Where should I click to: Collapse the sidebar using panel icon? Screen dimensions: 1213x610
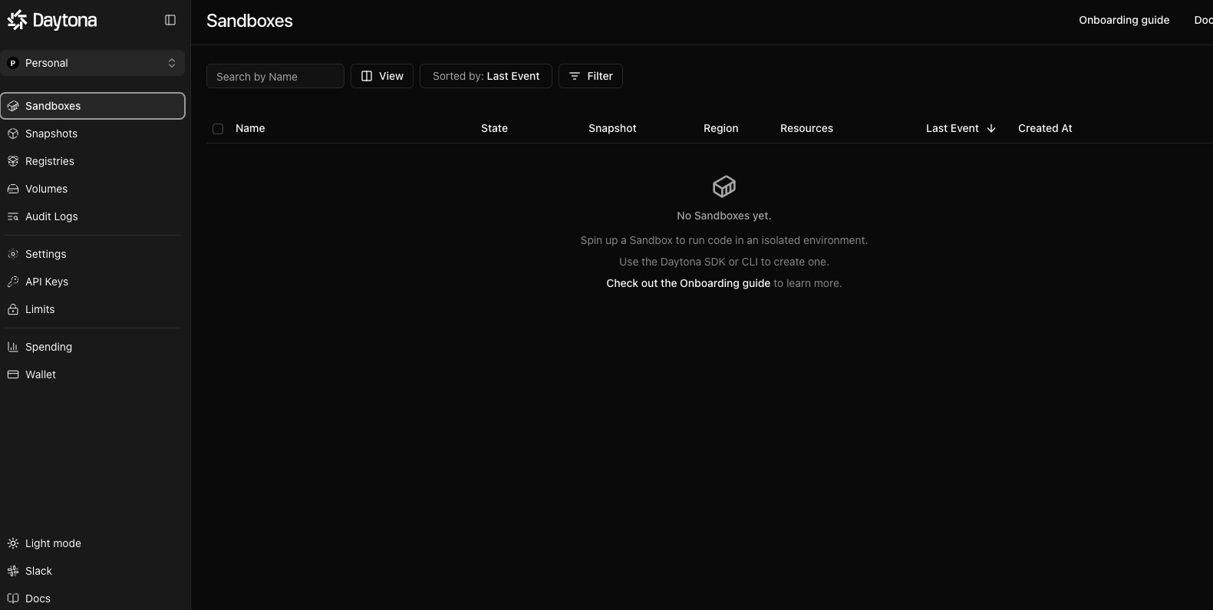170,20
